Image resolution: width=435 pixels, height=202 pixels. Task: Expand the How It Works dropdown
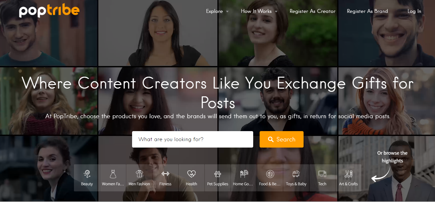point(259,11)
